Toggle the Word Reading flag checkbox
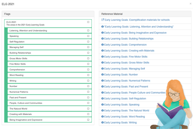The image size is (193, 129). (x=88, y=75)
